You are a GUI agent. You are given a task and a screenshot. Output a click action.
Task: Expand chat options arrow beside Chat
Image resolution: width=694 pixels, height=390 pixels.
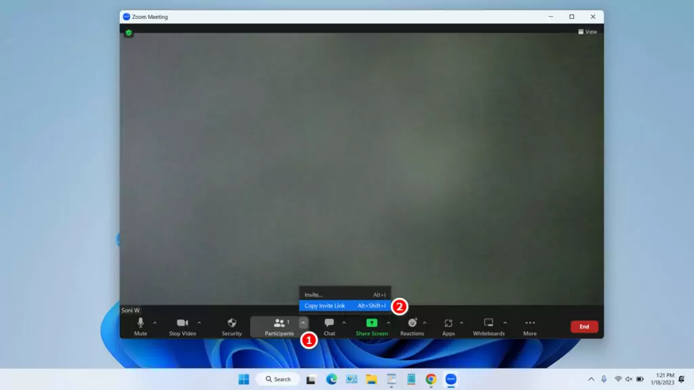click(x=344, y=323)
